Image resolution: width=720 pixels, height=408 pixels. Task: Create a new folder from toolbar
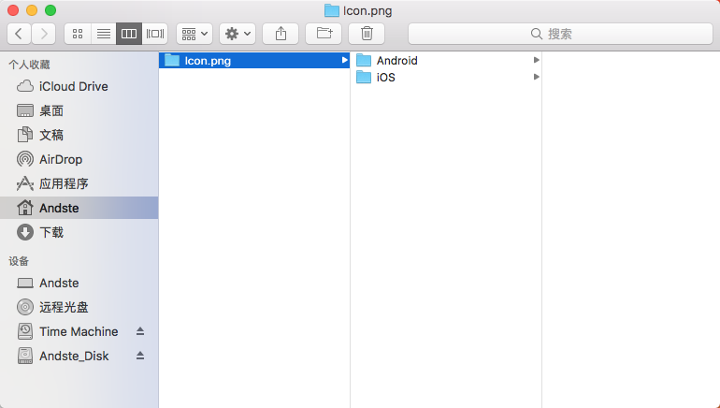pyautogui.click(x=324, y=34)
